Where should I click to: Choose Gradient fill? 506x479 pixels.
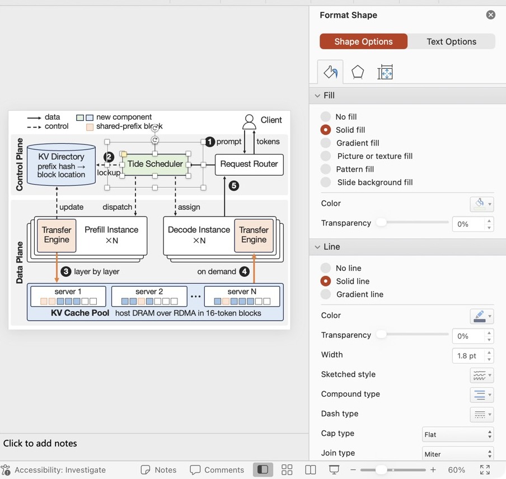coord(326,143)
